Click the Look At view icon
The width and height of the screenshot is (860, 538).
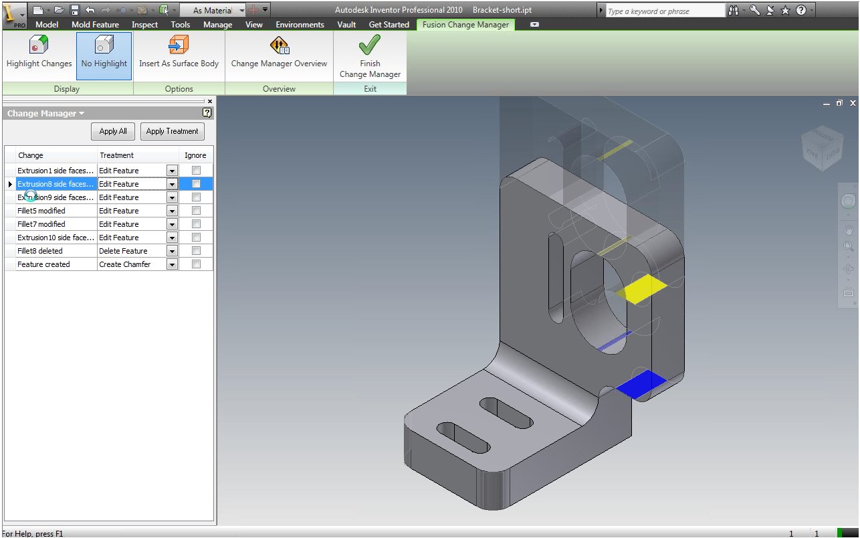[x=848, y=292]
